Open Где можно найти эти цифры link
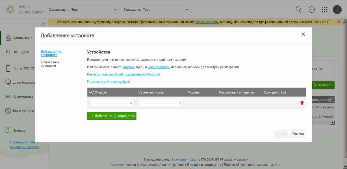Image resolution: width=347 pixels, height=169 pixels. coord(109,82)
